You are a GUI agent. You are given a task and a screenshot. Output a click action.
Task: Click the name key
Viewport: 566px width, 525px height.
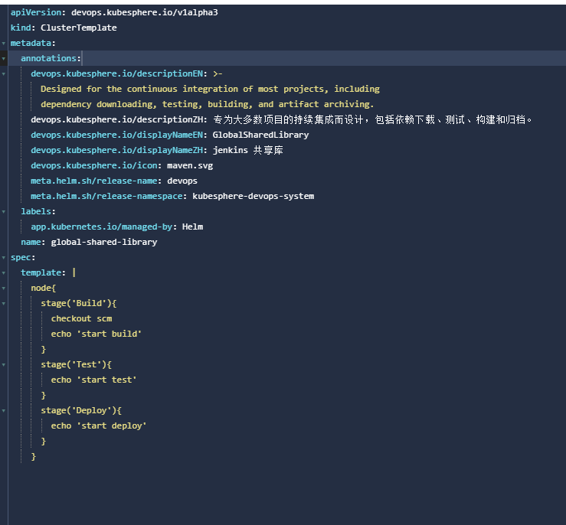pyautogui.click(x=31, y=242)
